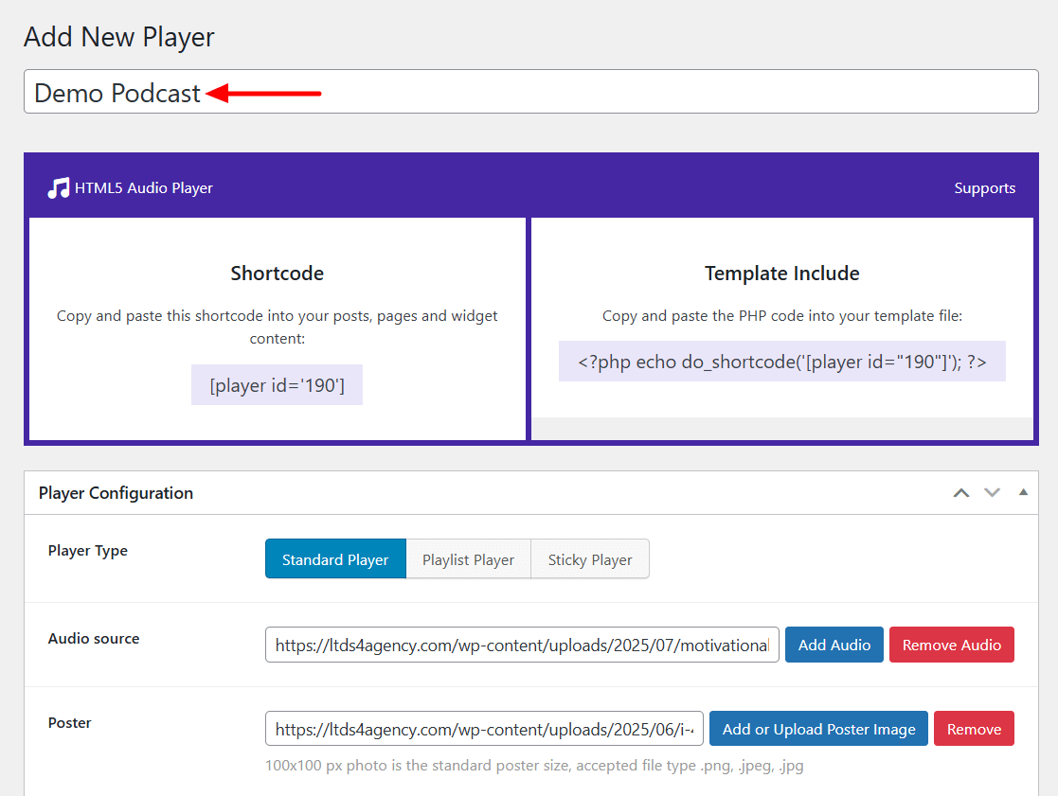The width and height of the screenshot is (1058, 796).
Task: Choose the Sticky Player option
Action: [x=589, y=559]
